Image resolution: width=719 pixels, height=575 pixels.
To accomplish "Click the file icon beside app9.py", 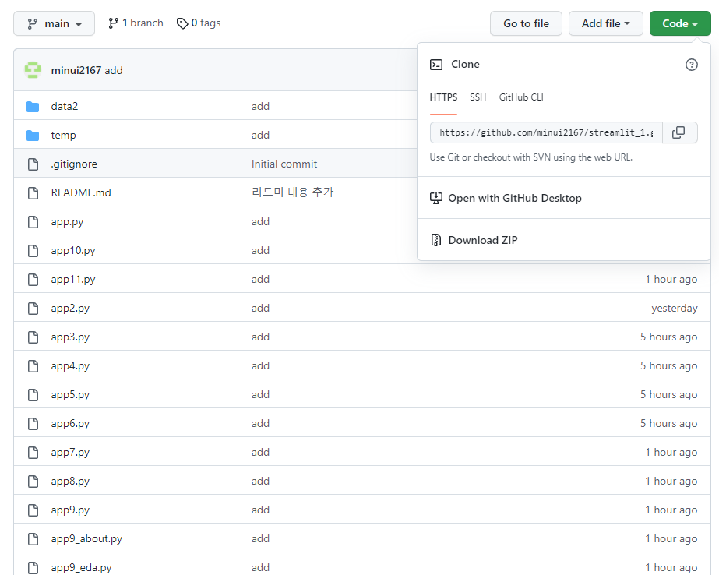I will click(x=33, y=510).
